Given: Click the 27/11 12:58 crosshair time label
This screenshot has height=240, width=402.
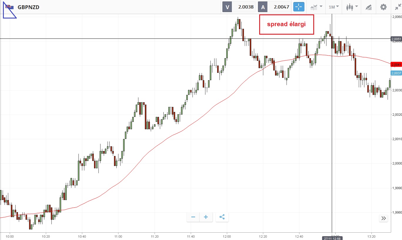Looking at the screenshot, I should 332,238.
